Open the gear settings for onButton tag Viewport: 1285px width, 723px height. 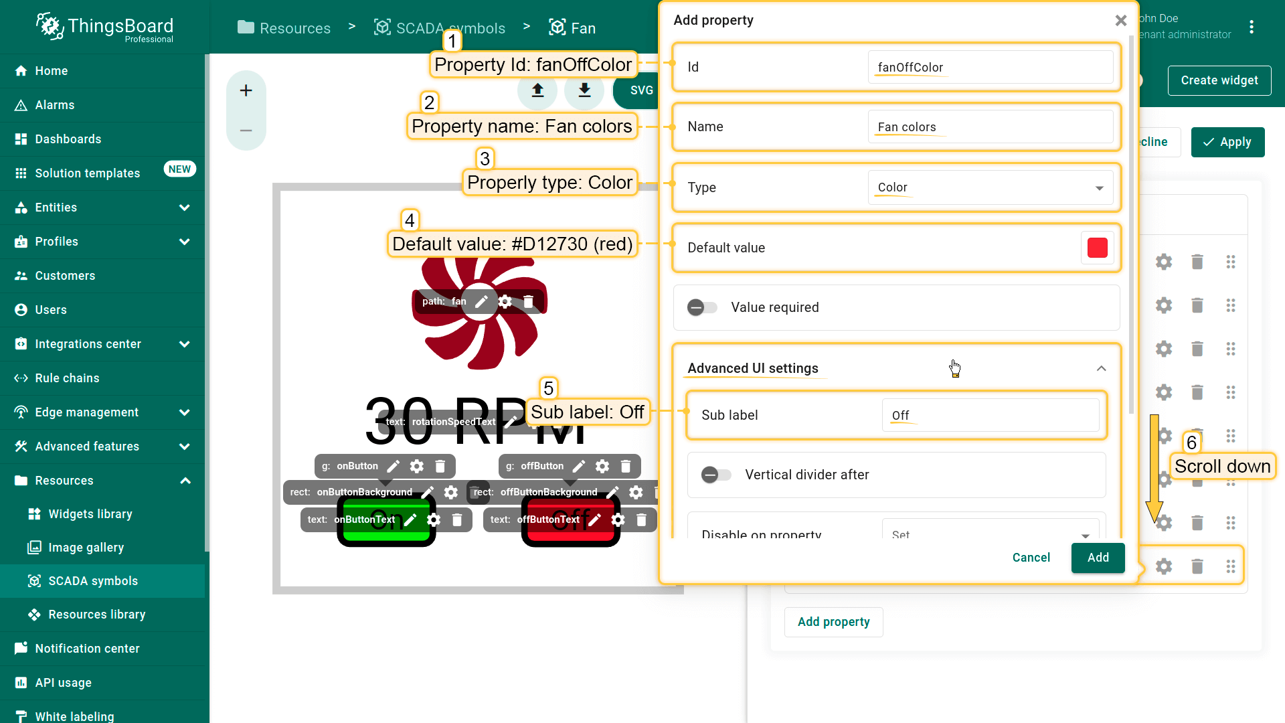pyautogui.click(x=417, y=467)
